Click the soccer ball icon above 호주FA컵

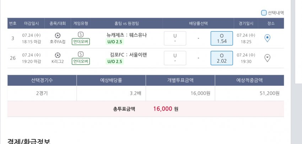tap(58, 35)
